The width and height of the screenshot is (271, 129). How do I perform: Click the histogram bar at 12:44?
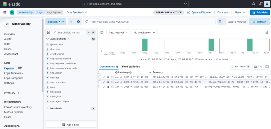pyautogui.click(x=211, y=45)
